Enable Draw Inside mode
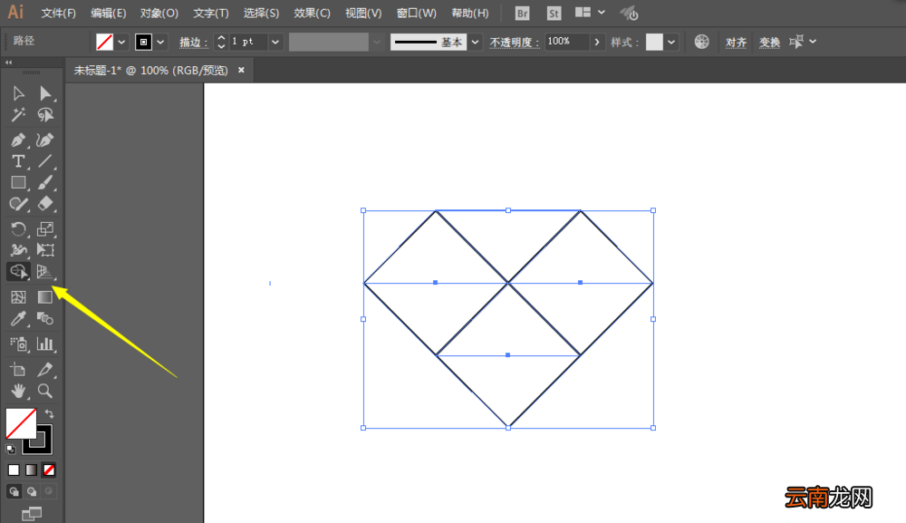 49,492
